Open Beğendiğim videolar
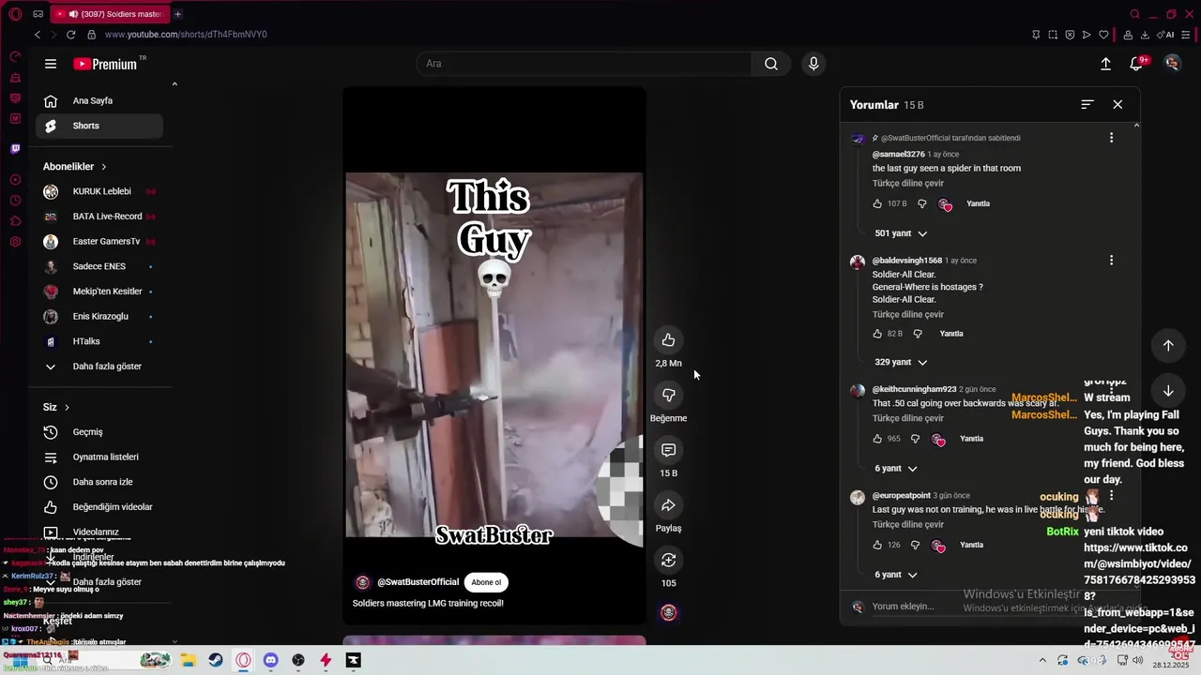 [x=99, y=507]
